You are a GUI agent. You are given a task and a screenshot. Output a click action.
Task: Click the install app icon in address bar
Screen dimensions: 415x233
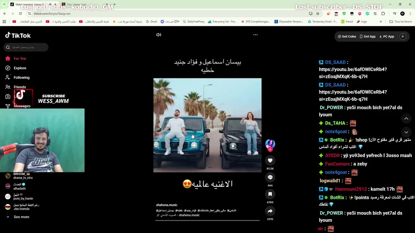(311, 14)
